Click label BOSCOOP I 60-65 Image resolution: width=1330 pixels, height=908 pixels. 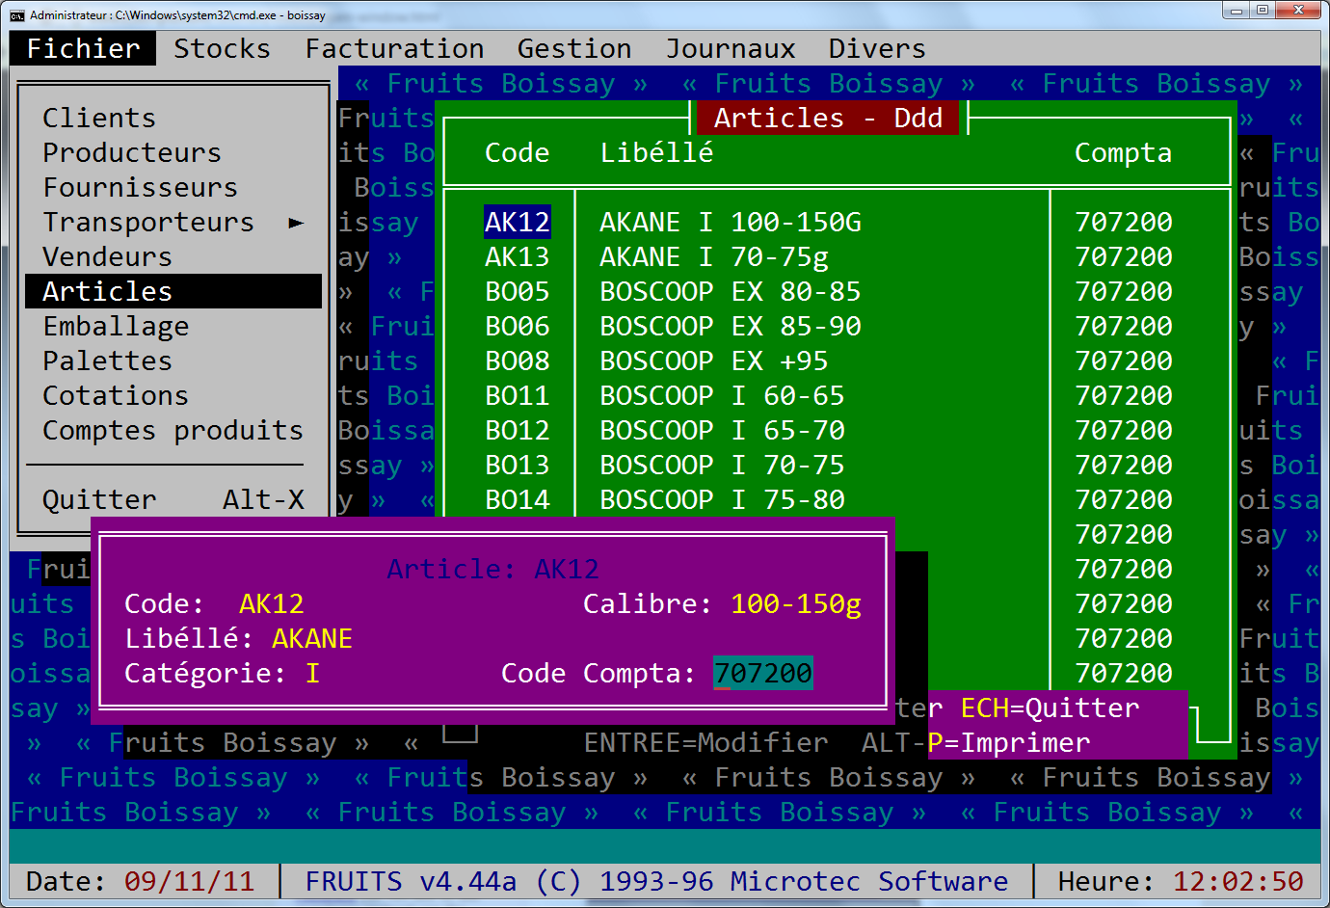722,395
